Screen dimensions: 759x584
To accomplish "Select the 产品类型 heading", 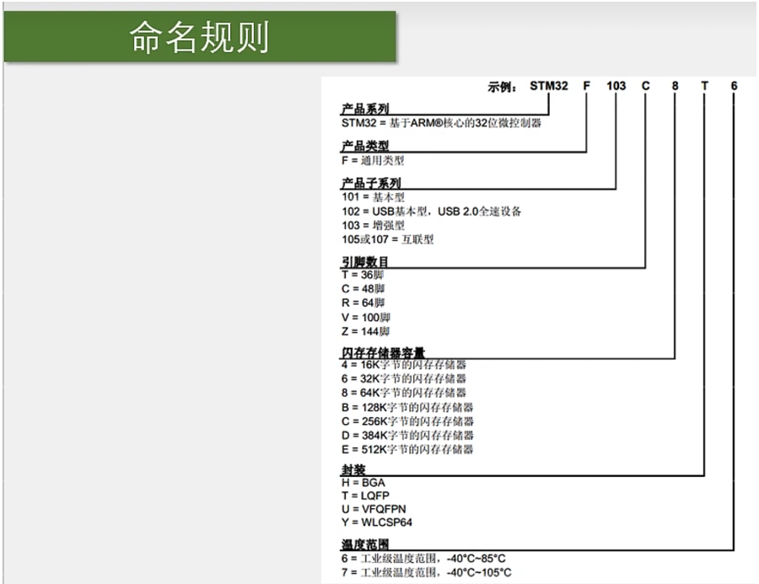I will (364, 147).
